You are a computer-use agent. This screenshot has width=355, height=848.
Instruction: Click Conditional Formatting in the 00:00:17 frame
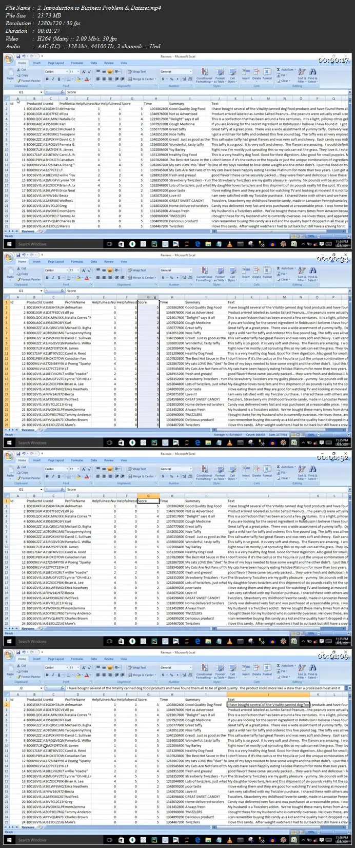point(204,76)
